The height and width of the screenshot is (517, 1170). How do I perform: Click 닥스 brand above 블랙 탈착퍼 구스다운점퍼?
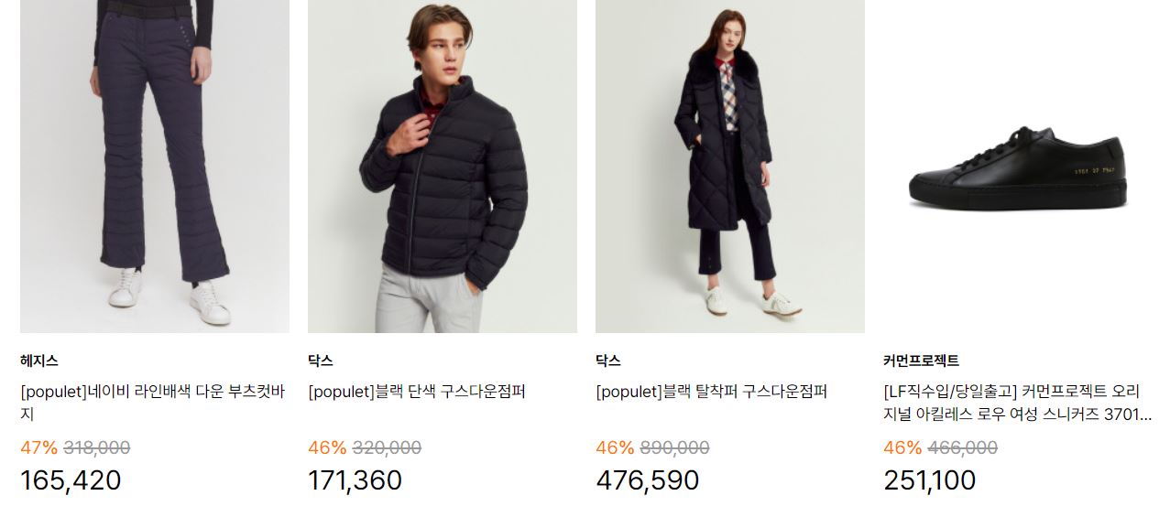click(608, 361)
